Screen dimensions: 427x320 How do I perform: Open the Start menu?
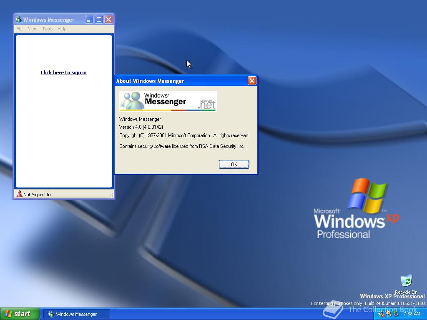point(20,314)
